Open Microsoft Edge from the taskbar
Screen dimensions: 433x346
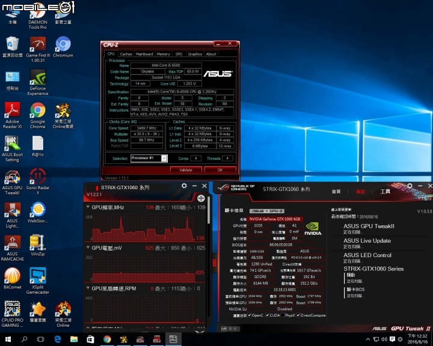pyautogui.click(x=58, y=339)
